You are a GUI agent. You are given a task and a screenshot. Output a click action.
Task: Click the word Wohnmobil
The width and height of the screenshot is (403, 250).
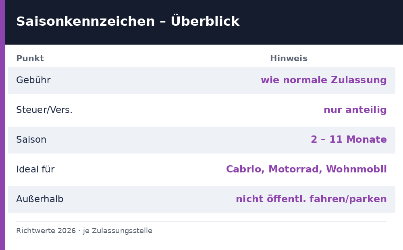[357, 169]
